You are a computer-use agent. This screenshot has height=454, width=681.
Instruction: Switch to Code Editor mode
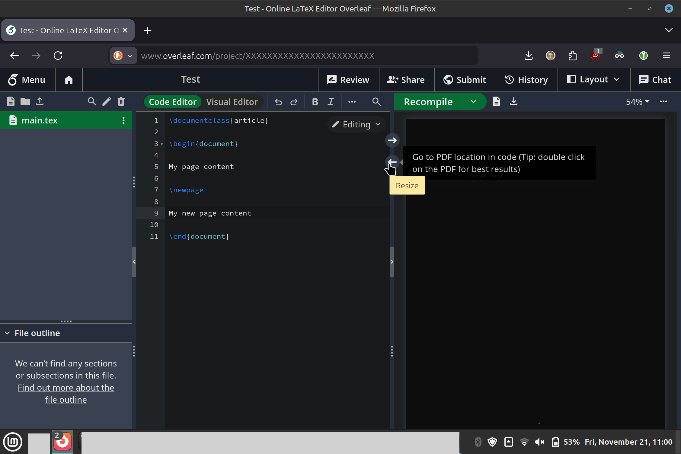173,102
